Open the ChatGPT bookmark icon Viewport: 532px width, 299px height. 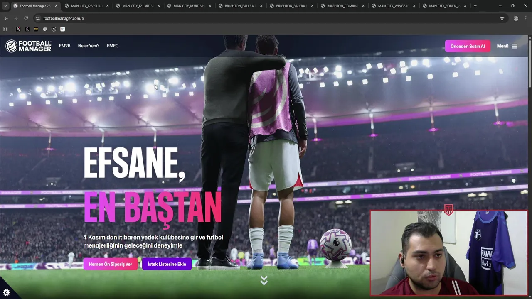click(45, 29)
